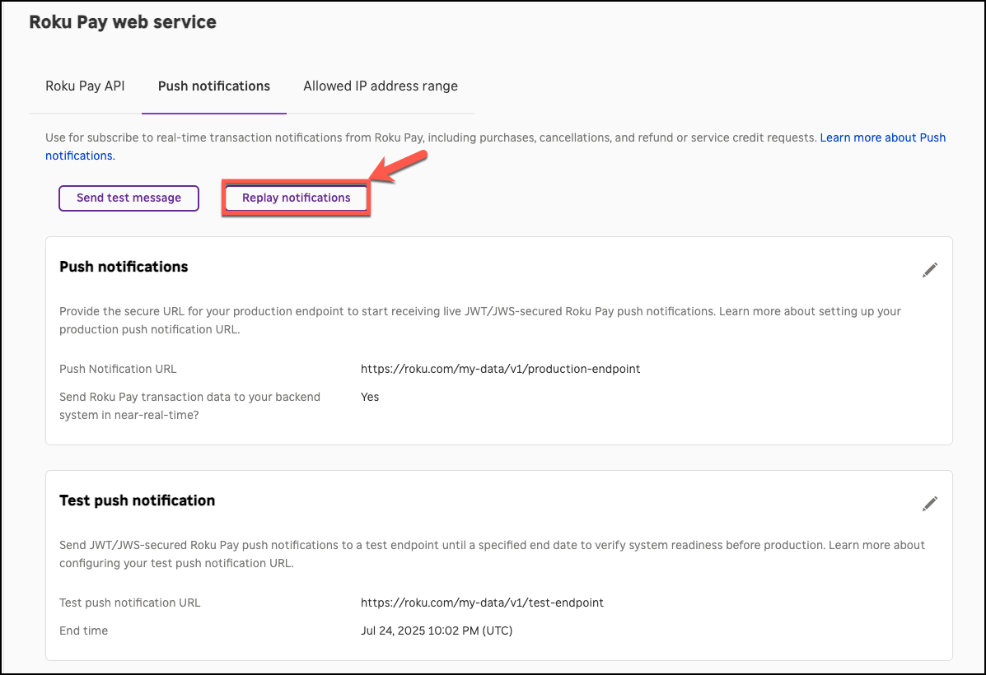Click the Send Roku Pay transaction data label

click(189, 397)
